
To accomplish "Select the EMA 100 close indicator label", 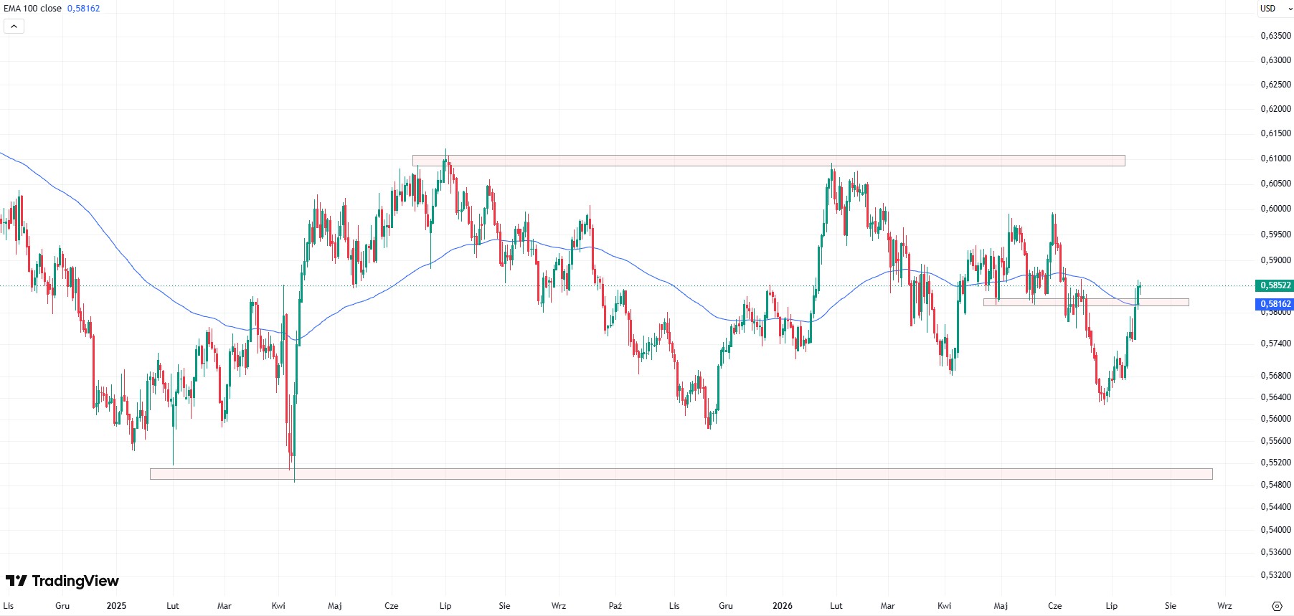I will click(x=32, y=9).
